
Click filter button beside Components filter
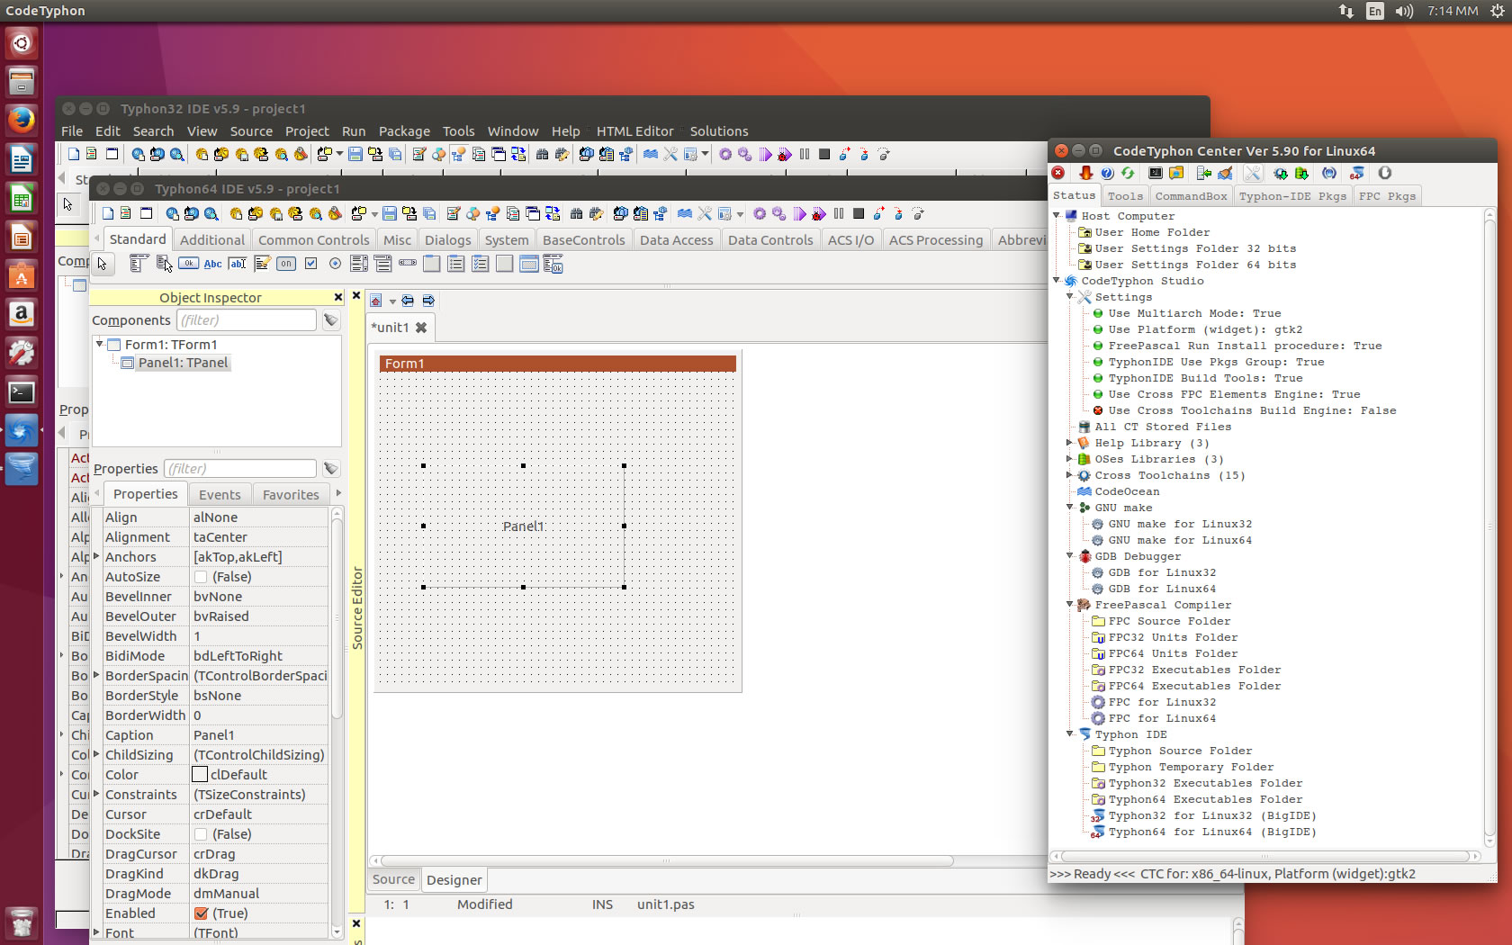[x=331, y=320]
